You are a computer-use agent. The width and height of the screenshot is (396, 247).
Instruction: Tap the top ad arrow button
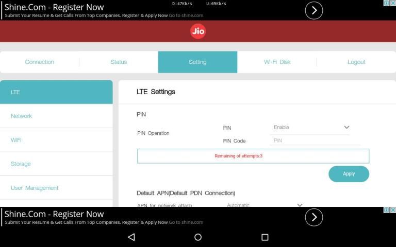[x=313, y=10]
